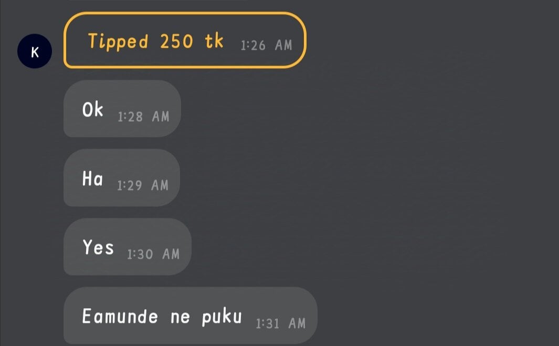559x346 pixels.
Task: Click the 1:31 AM timestamp
Action: click(281, 323)
